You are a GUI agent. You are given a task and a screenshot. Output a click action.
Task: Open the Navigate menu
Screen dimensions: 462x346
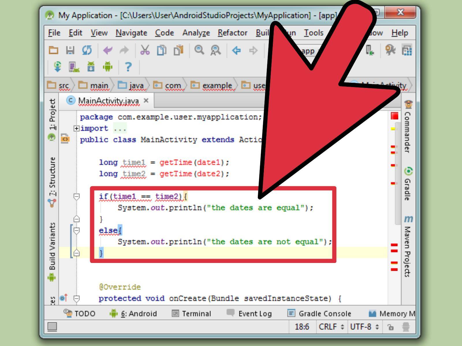click(x=131, y=33)
